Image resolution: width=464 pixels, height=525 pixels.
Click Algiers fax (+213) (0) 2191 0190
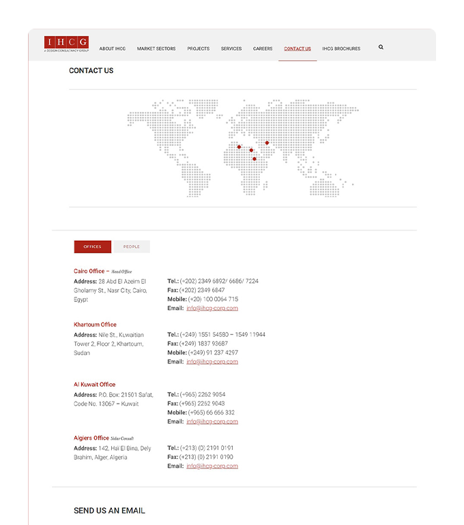click(x=206, y=457)
